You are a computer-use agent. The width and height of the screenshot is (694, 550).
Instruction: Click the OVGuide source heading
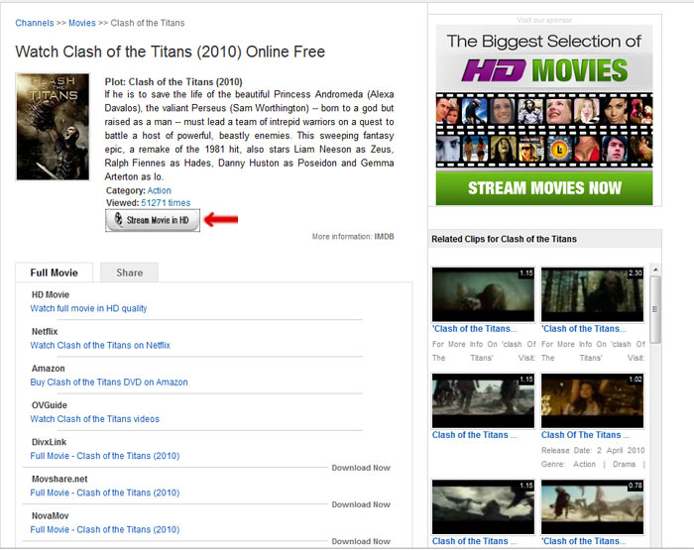coord(50,405)
